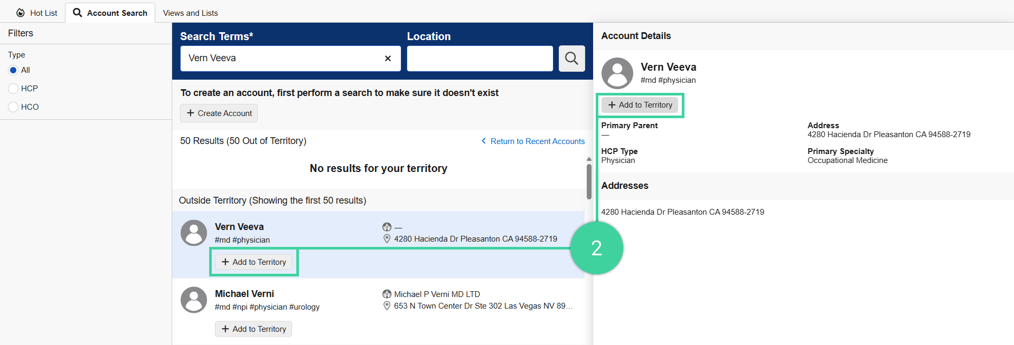Click the Create Account button
Image resolution: width=1014 pixels, height=345 pixels.
[219, 113]
